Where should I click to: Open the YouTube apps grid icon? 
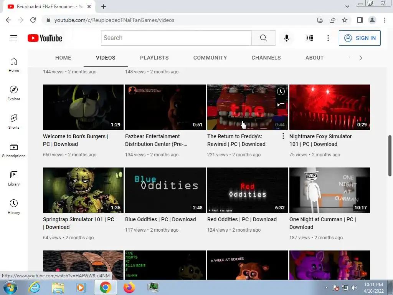[310, 38]
